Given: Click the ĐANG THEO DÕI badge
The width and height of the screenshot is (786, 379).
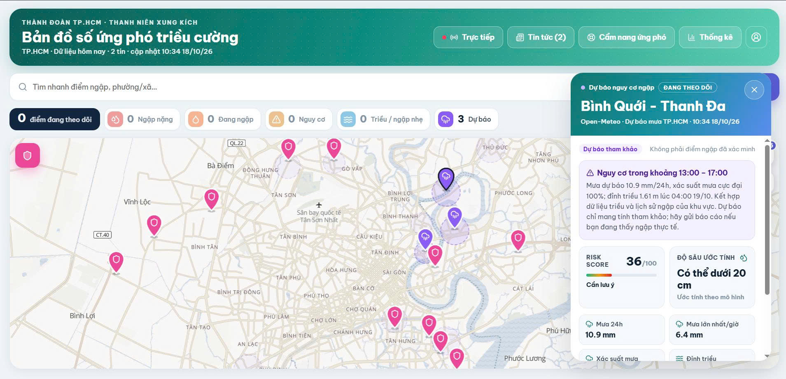Looking at the screenshot, I should pos(688,88).
